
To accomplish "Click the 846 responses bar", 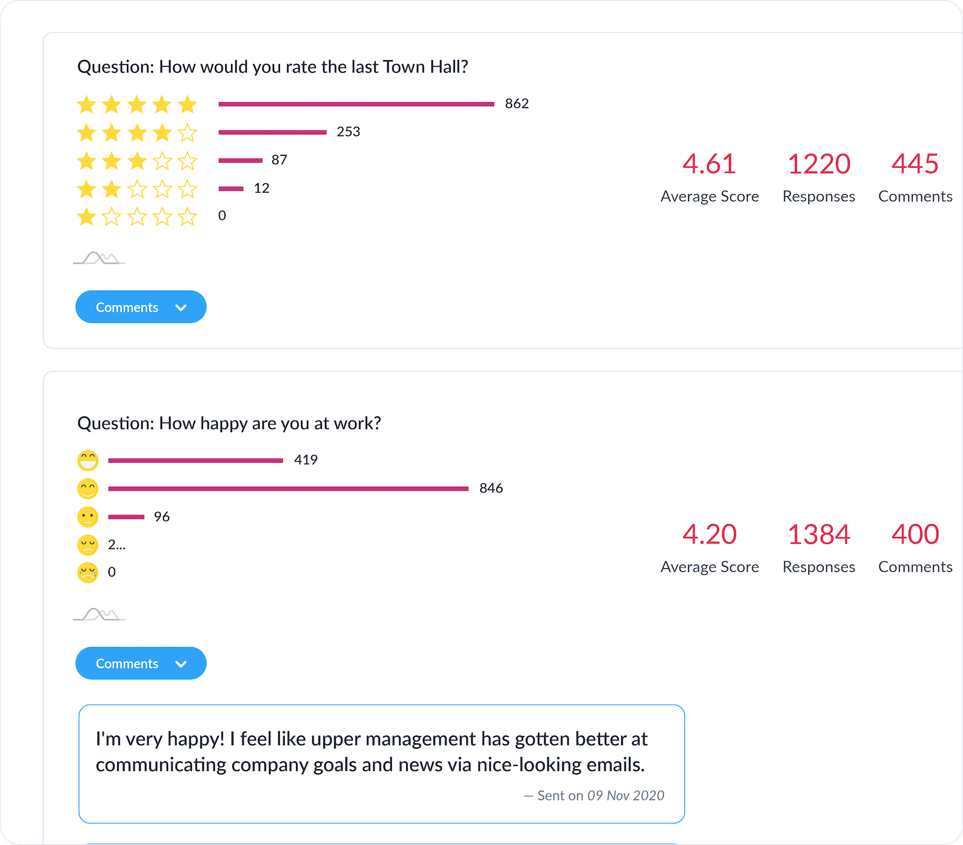I will 288,488.
